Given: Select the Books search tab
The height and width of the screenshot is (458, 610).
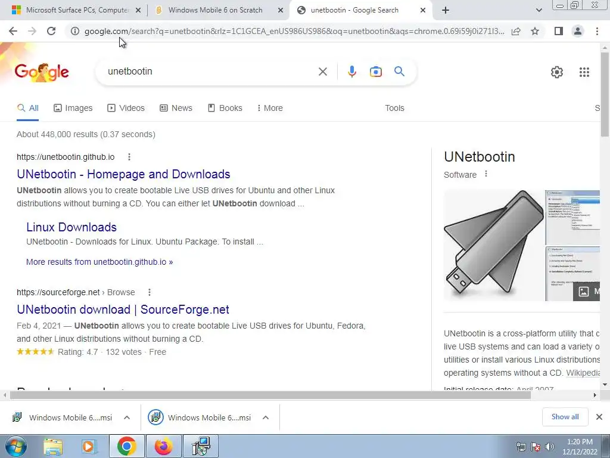Looking at the screenshot, I should pos(225,108).
